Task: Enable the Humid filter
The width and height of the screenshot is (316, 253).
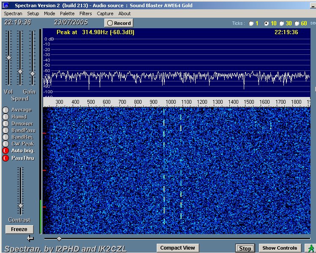Action: [x=5, y=117]
